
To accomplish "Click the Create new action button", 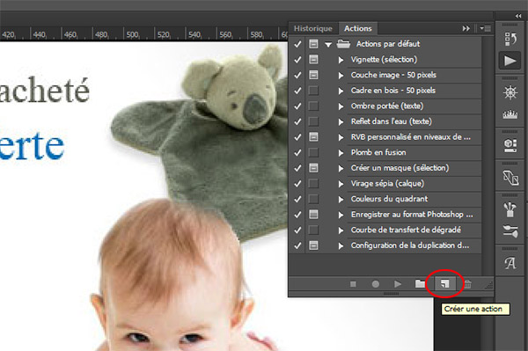I will coord(444,284).
